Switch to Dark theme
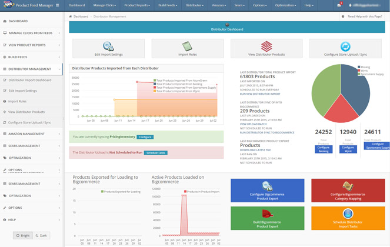 tap(41, 236)
